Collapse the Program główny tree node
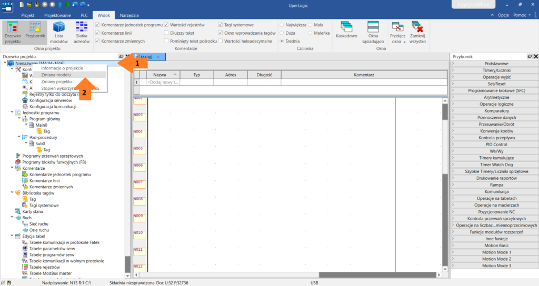The height and width of the screenshot is (286, 539). click(x=19, y=118)
